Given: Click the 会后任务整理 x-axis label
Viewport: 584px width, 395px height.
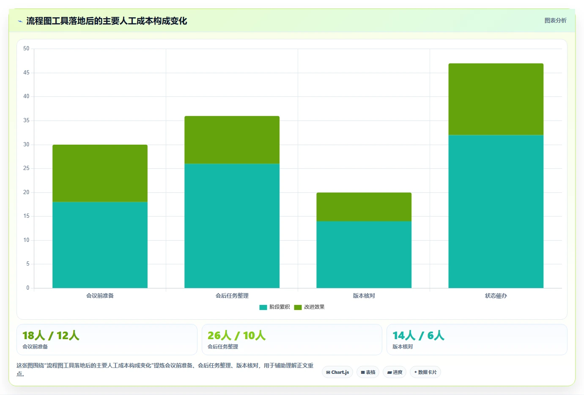Looking at the screenshot, I should click(x=232, y=296).
